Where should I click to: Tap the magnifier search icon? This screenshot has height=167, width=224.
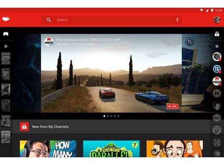(49, 20)
